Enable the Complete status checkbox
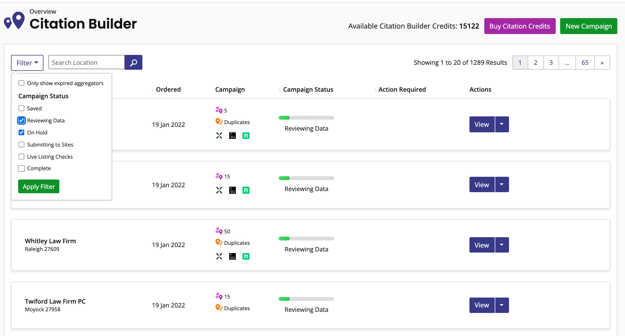Image resolution: width=625 pixels, height=336 pixels. click(x=21, y=168)
